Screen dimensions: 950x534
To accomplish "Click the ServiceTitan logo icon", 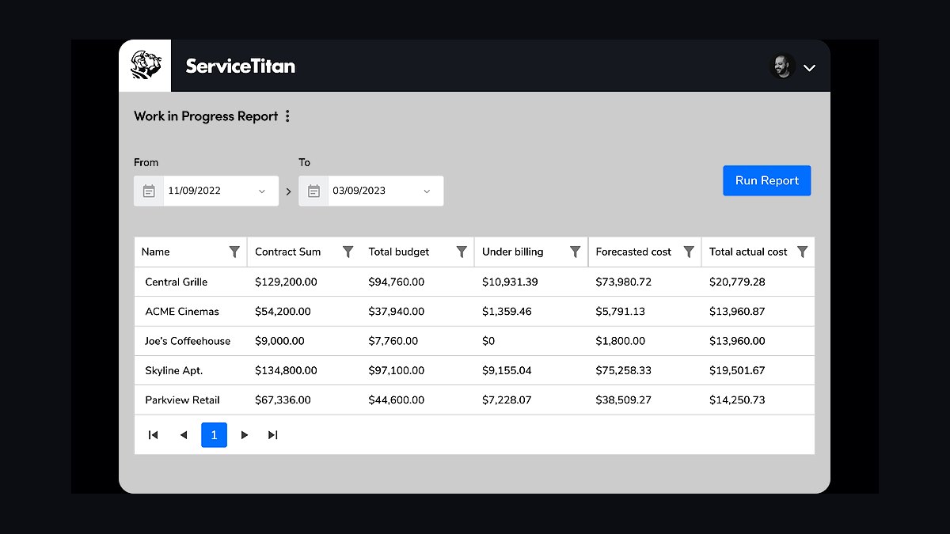I will (x=145, y=66).
